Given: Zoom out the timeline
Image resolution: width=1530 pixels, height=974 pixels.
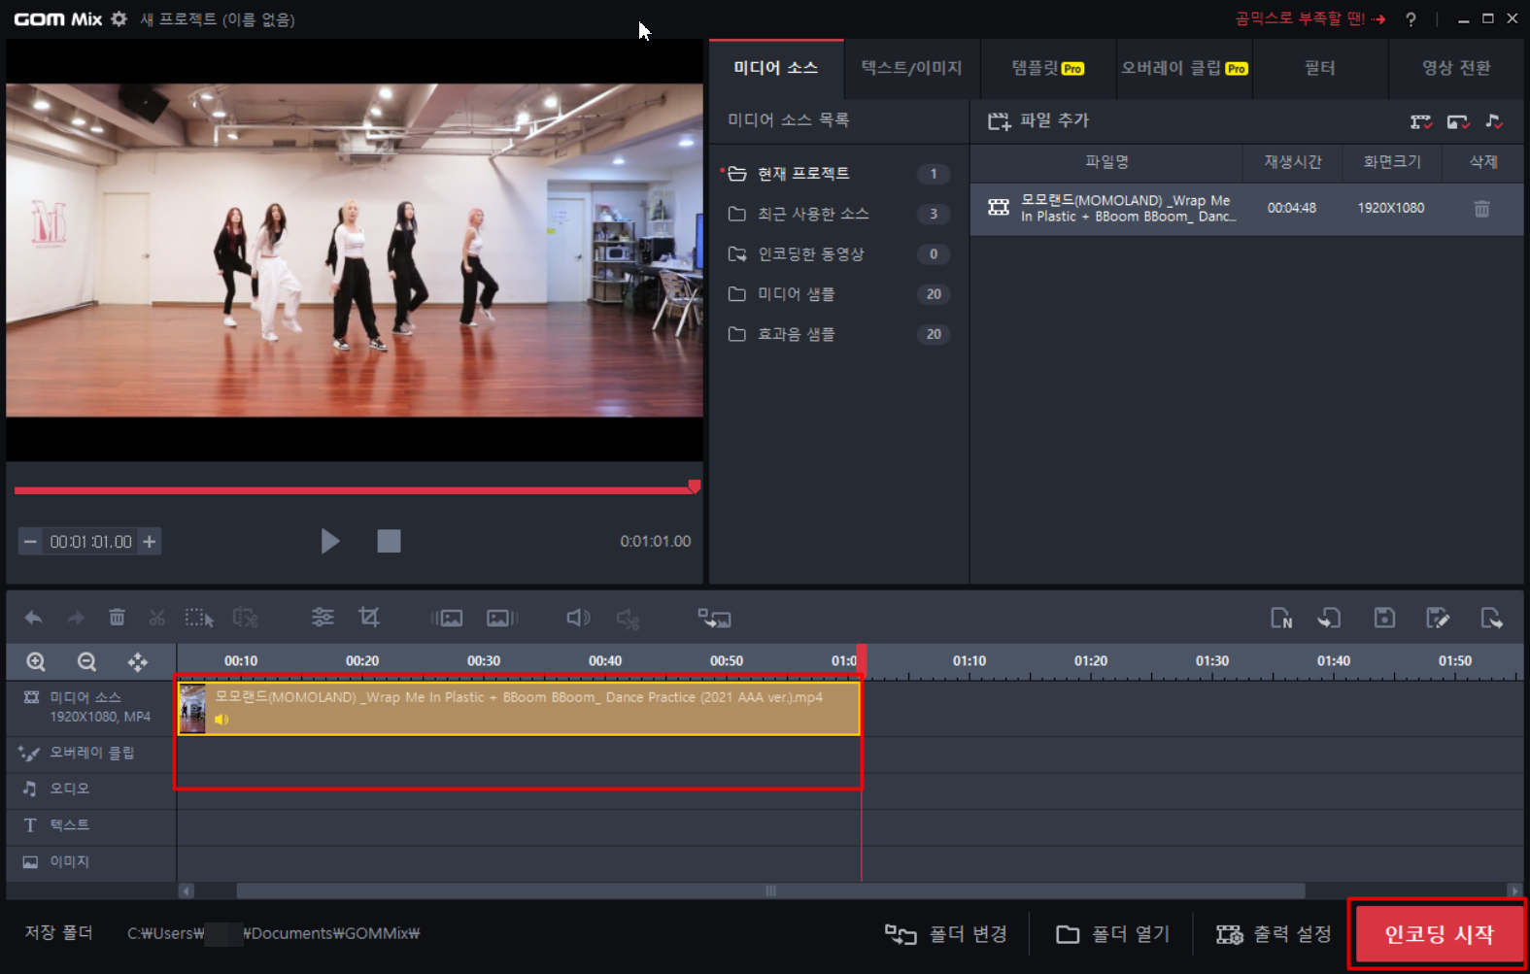Looking at the screenshot, I should click(86, 661).
